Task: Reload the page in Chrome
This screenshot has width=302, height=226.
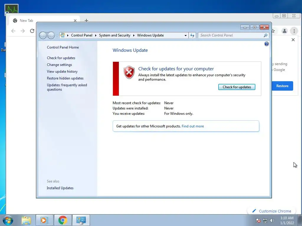Action: coord(32,31)
